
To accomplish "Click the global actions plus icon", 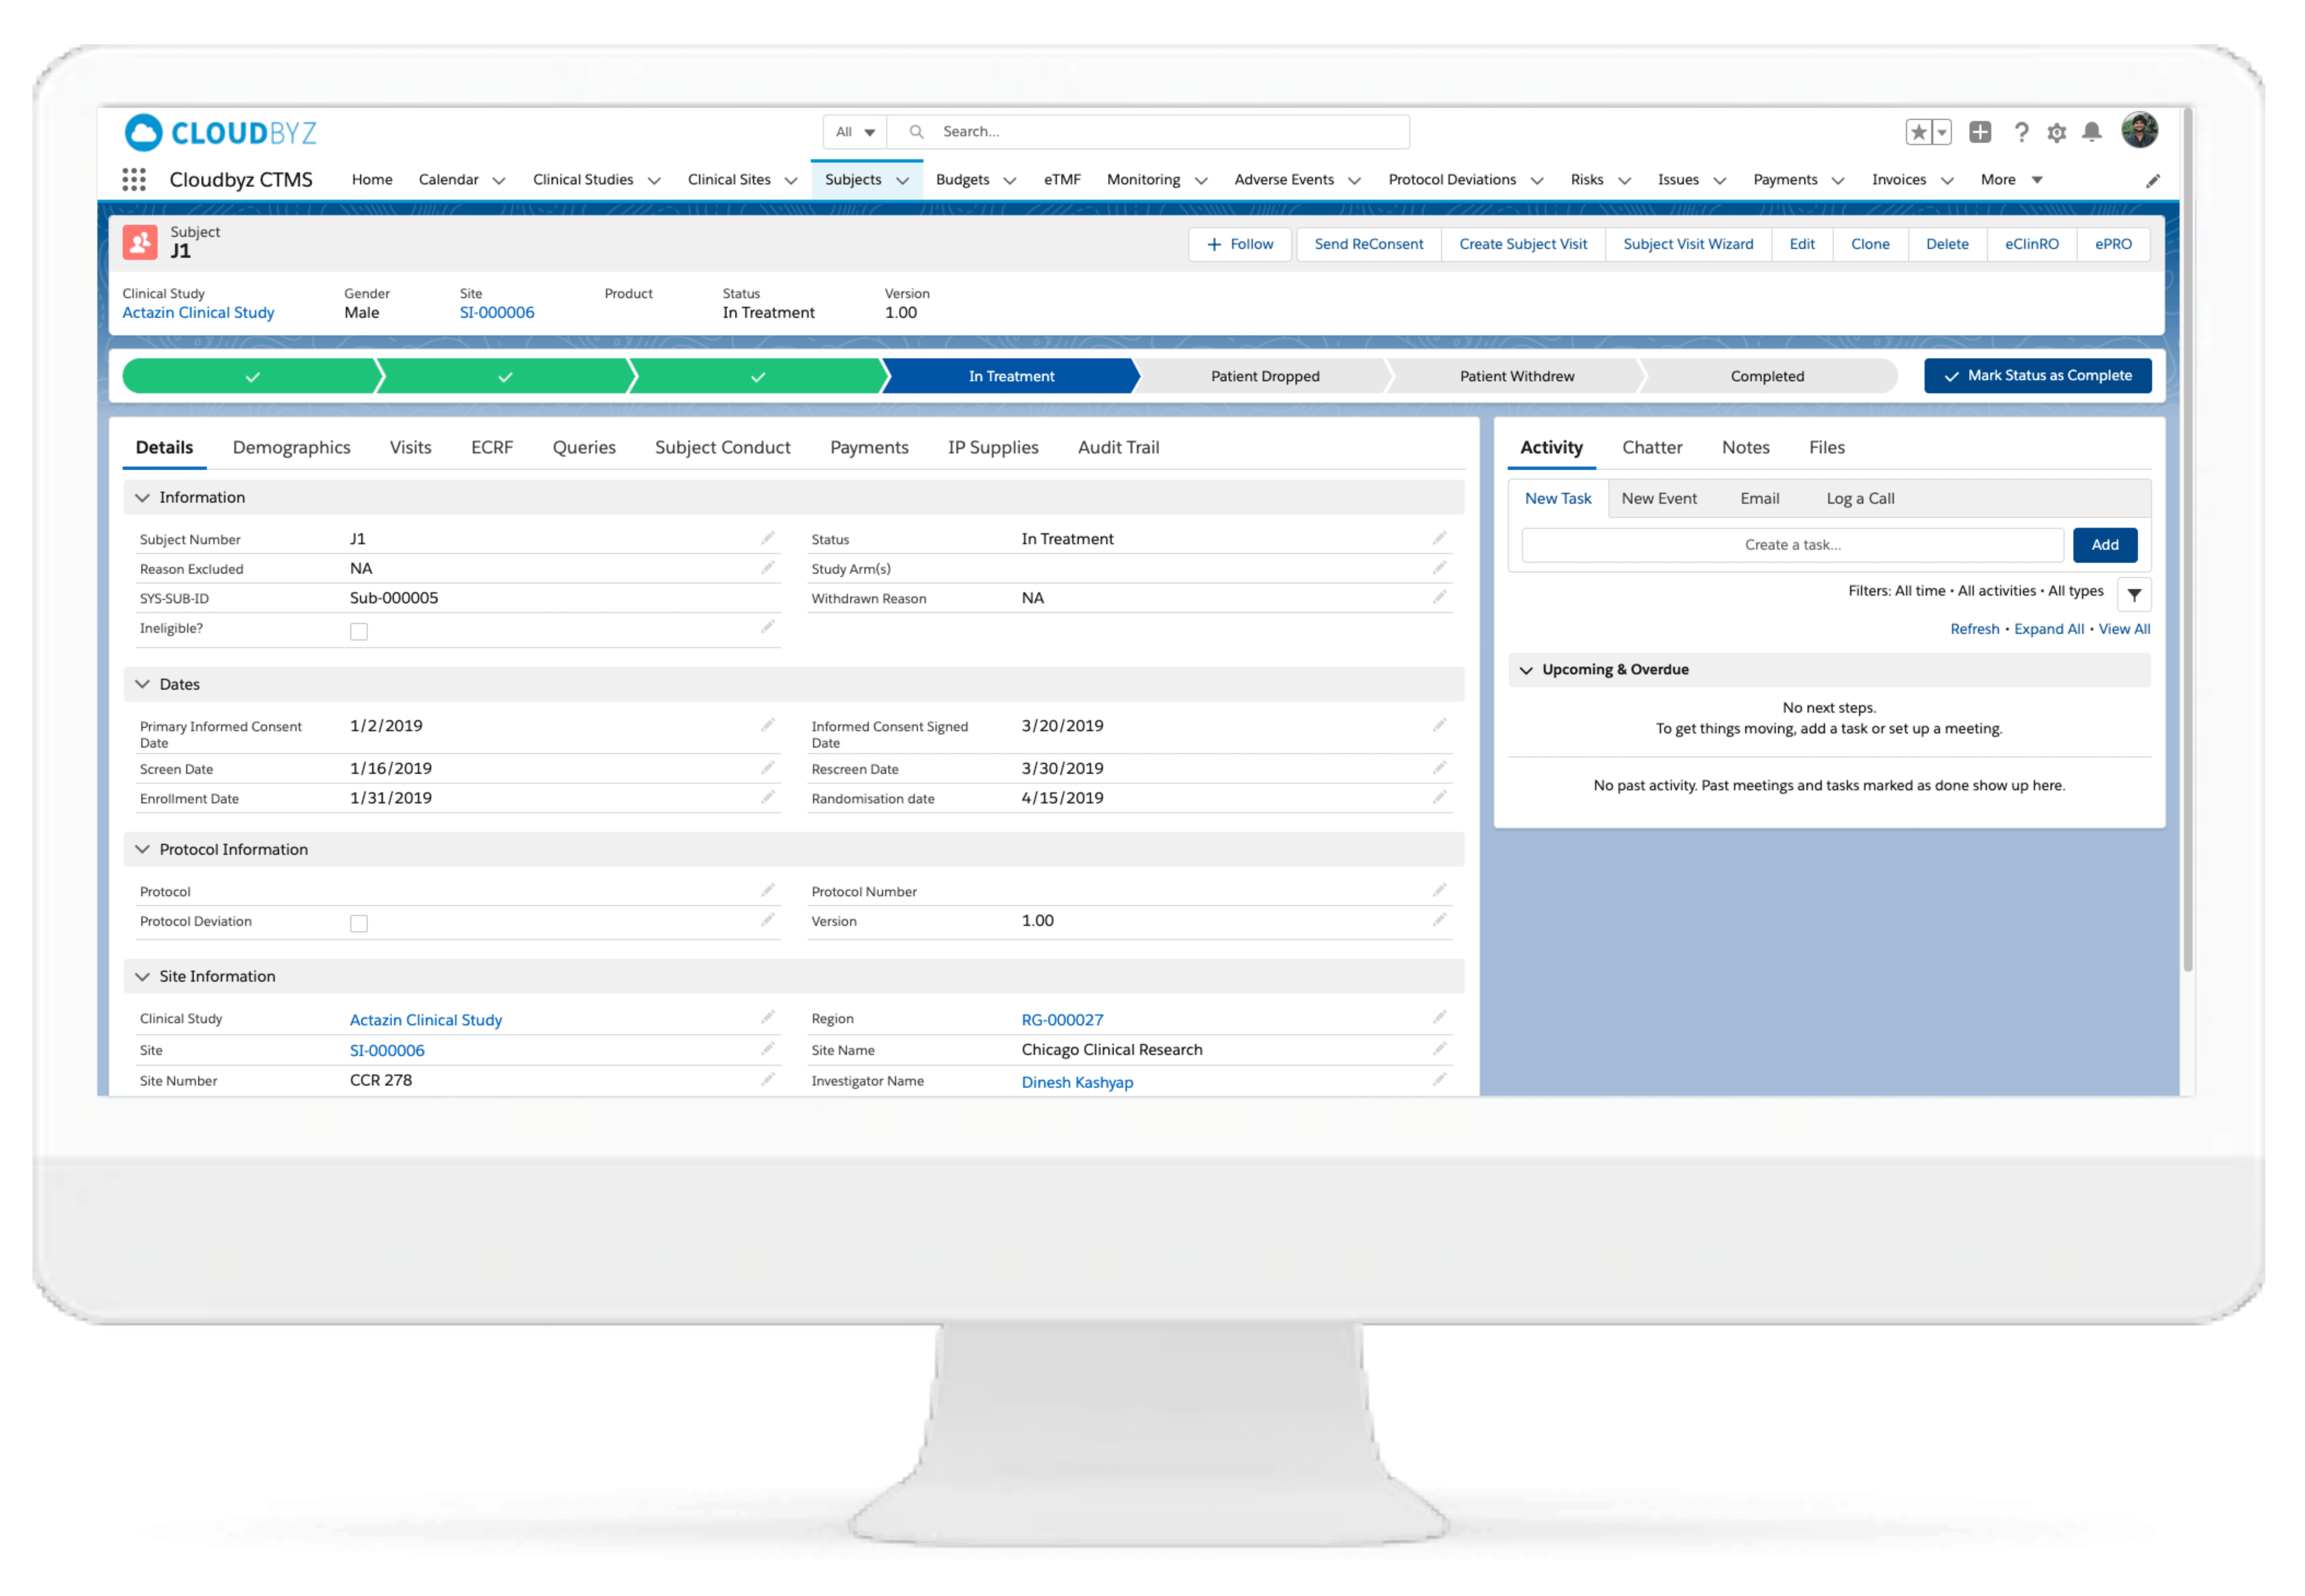I will [x=1980, y=132].
